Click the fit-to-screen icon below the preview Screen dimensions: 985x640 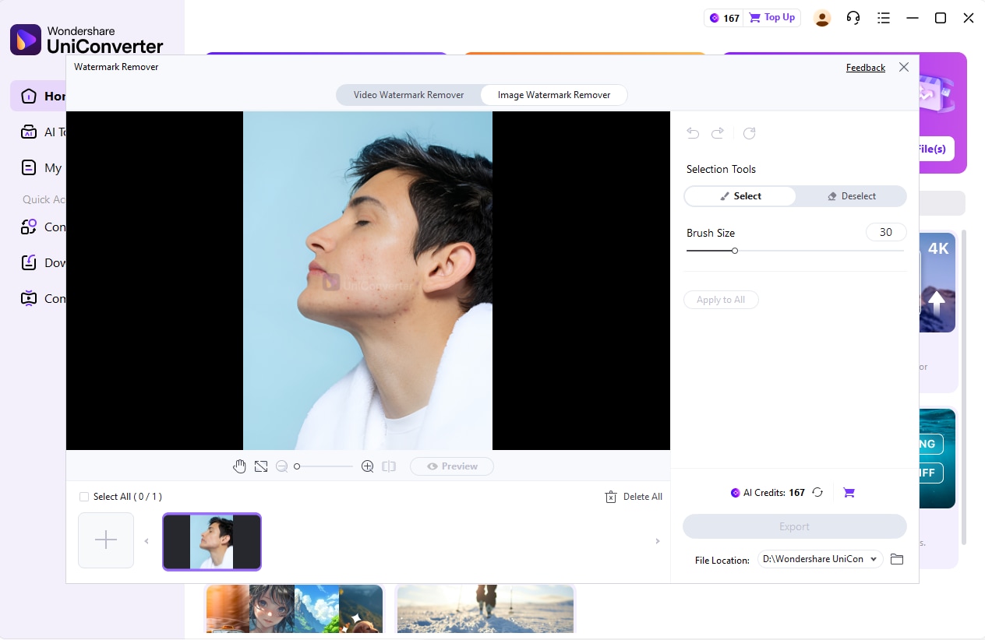[x=261, y=466]
